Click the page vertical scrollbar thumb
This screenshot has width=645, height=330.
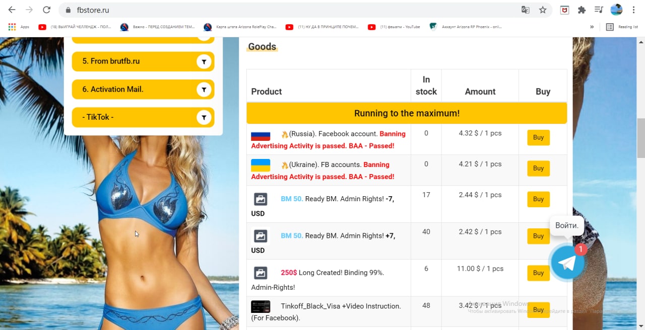[641, 138]
